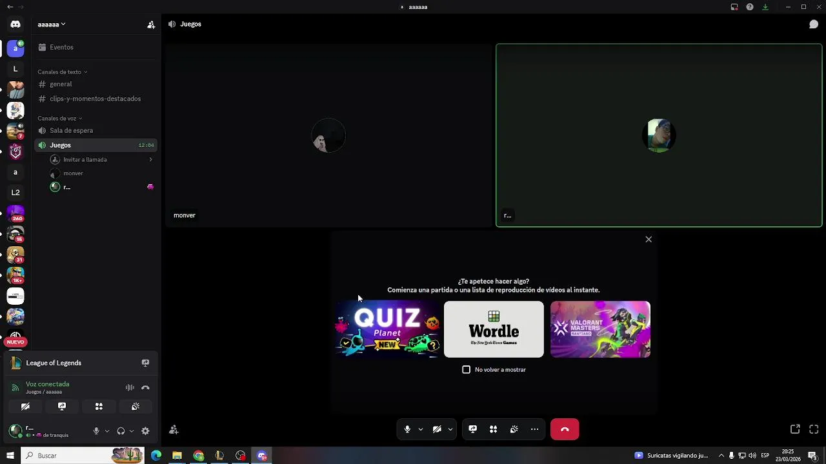826x464 pixels.
Task: Close the activity suggestions popup
Action: tap(649, 239)
